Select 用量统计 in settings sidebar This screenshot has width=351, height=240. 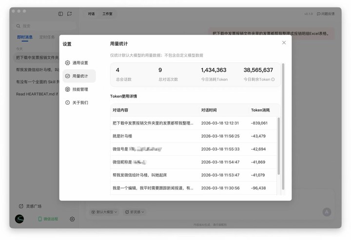tap(79, 76)
